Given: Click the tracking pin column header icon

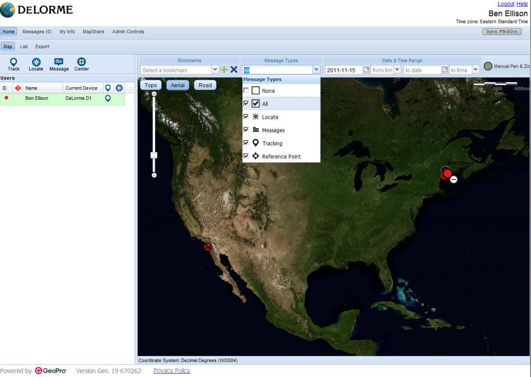Looking at the screenshot, I should [x=108, y=88].
